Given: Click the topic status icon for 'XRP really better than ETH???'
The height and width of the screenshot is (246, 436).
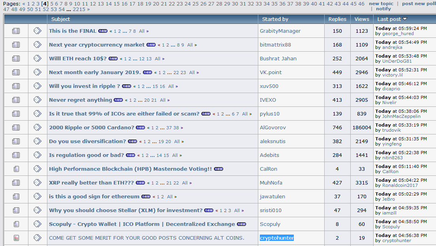Looking at the screenshot, I should click(x=16, y=183).
